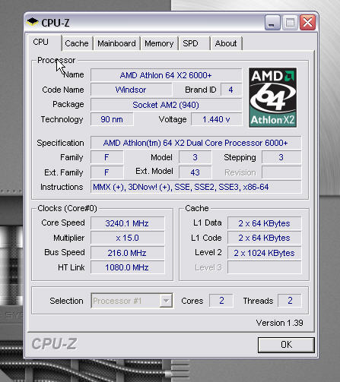
Task: Click the Version 1.39 text
Action: (279, 323)
